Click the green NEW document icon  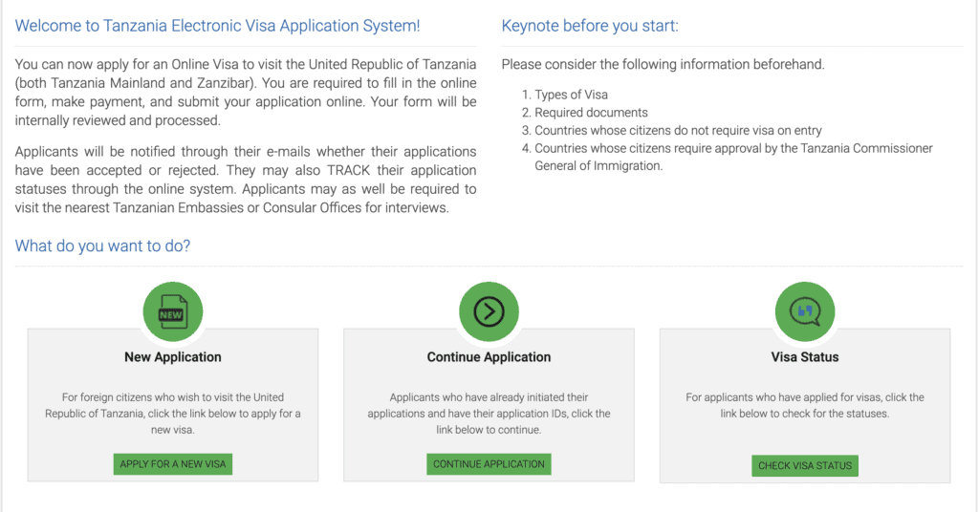(x=173, y=311)
